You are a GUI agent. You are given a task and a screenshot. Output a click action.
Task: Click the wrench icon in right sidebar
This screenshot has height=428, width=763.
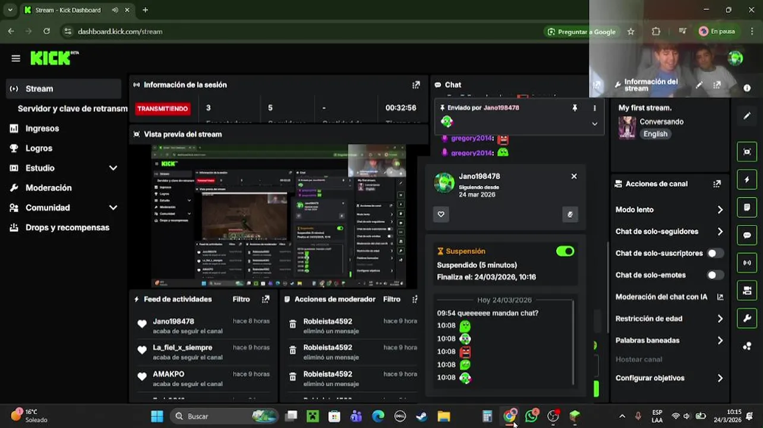[747, 319]
